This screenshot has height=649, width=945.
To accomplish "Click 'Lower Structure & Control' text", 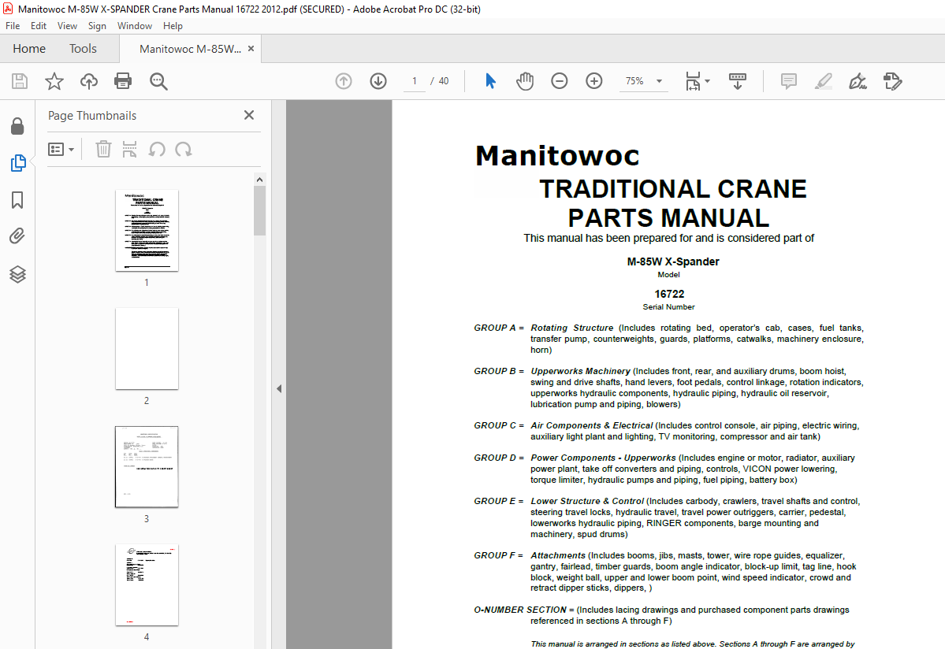I will coord(587,502).
